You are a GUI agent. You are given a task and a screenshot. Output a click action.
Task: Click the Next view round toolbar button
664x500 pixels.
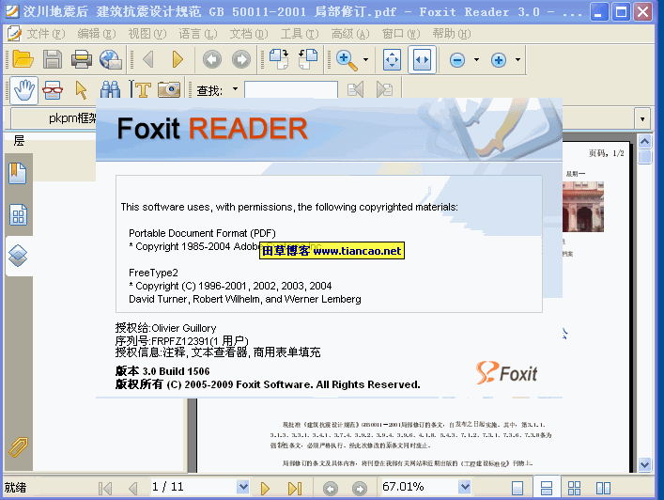click(x=241, y=59)
